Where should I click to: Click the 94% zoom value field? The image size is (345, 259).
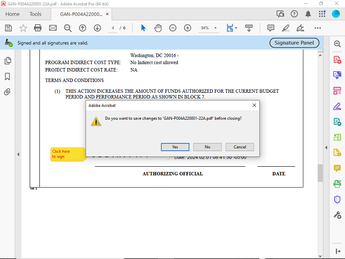click(205, 28)
